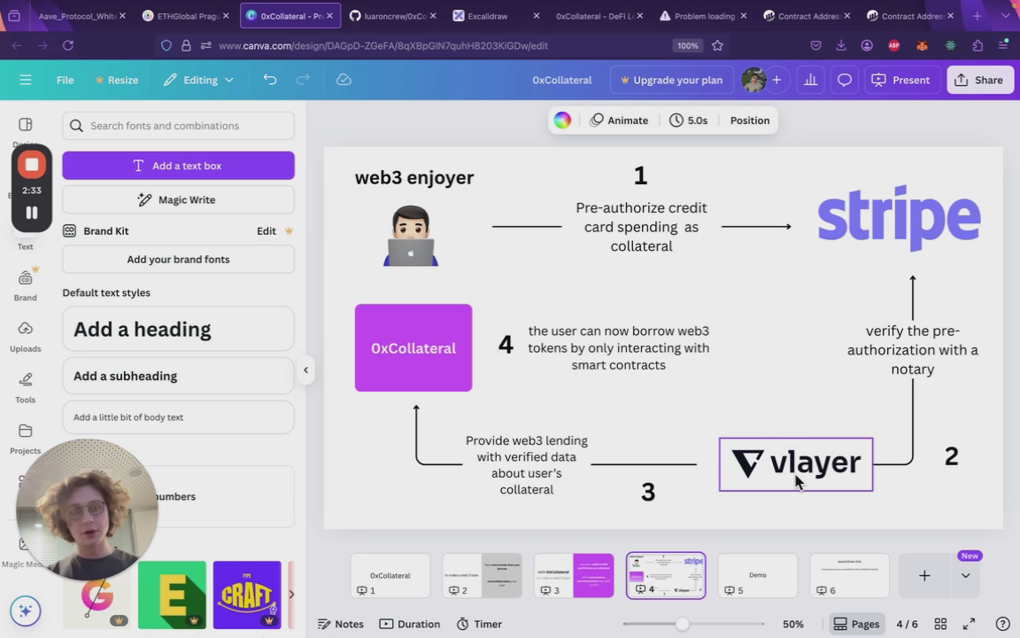The width and height of the screenshot is (1020, 638).
Task: Open the Tools sidebar panel
Action: click(x=26, y=387)
